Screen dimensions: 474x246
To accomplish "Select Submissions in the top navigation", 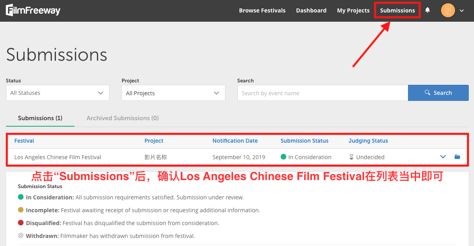I will click(397, 10).
